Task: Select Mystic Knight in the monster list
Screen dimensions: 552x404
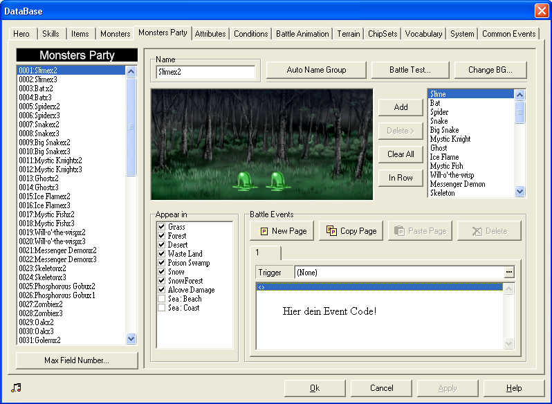Action: (470, 139)
